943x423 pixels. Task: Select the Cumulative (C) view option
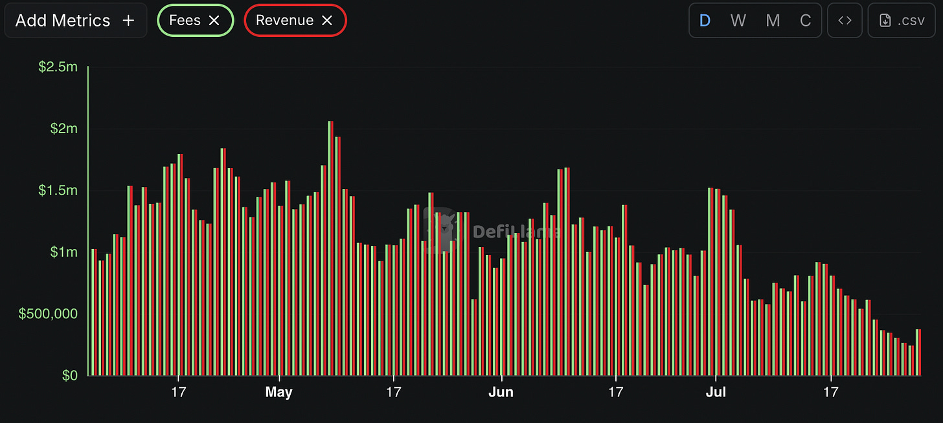[x=805, y=21]
